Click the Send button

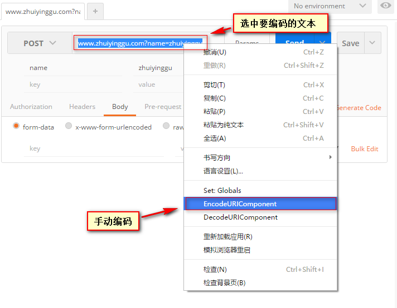(x=295, y=42)
